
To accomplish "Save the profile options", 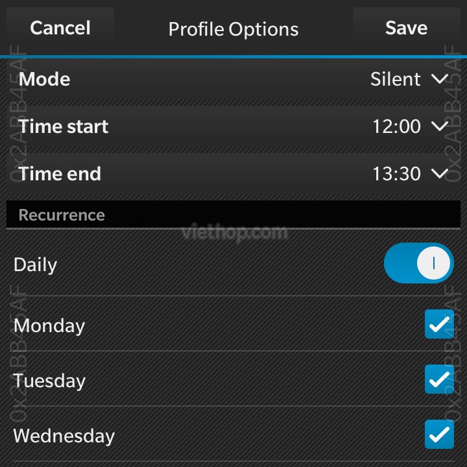I will 407,28.
